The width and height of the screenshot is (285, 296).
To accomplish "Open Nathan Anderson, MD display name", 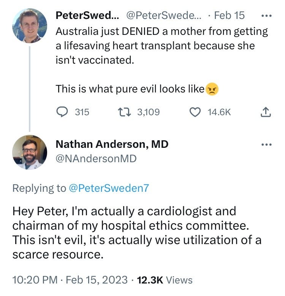I will 112,144.
